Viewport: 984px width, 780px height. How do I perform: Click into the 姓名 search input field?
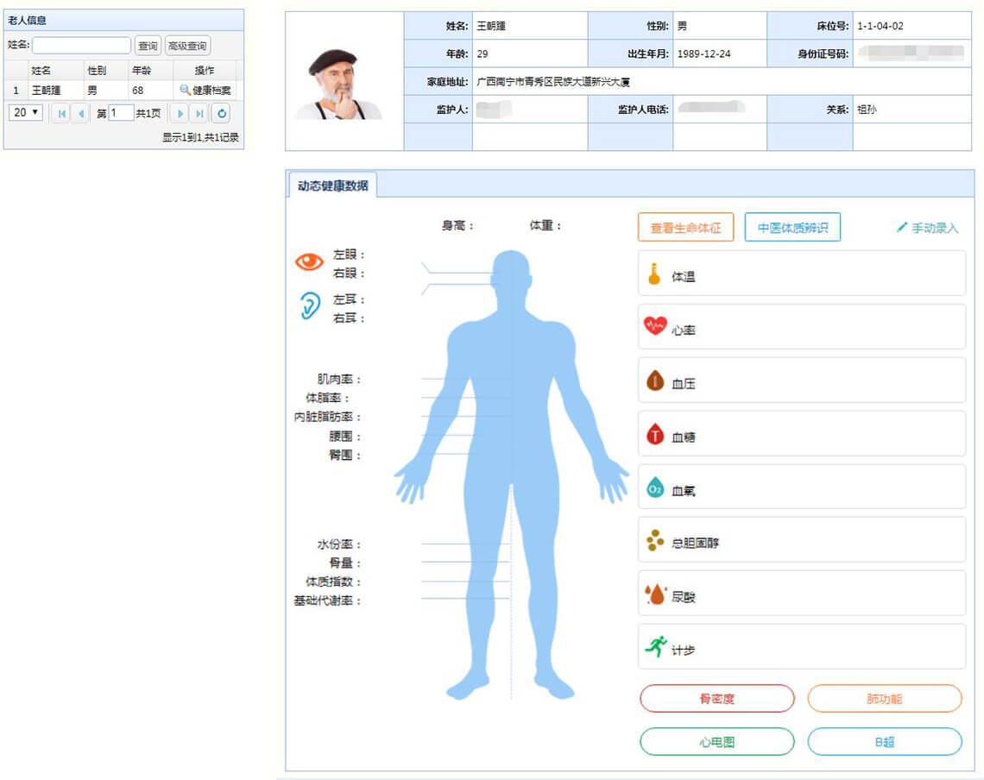pos(82,46)
